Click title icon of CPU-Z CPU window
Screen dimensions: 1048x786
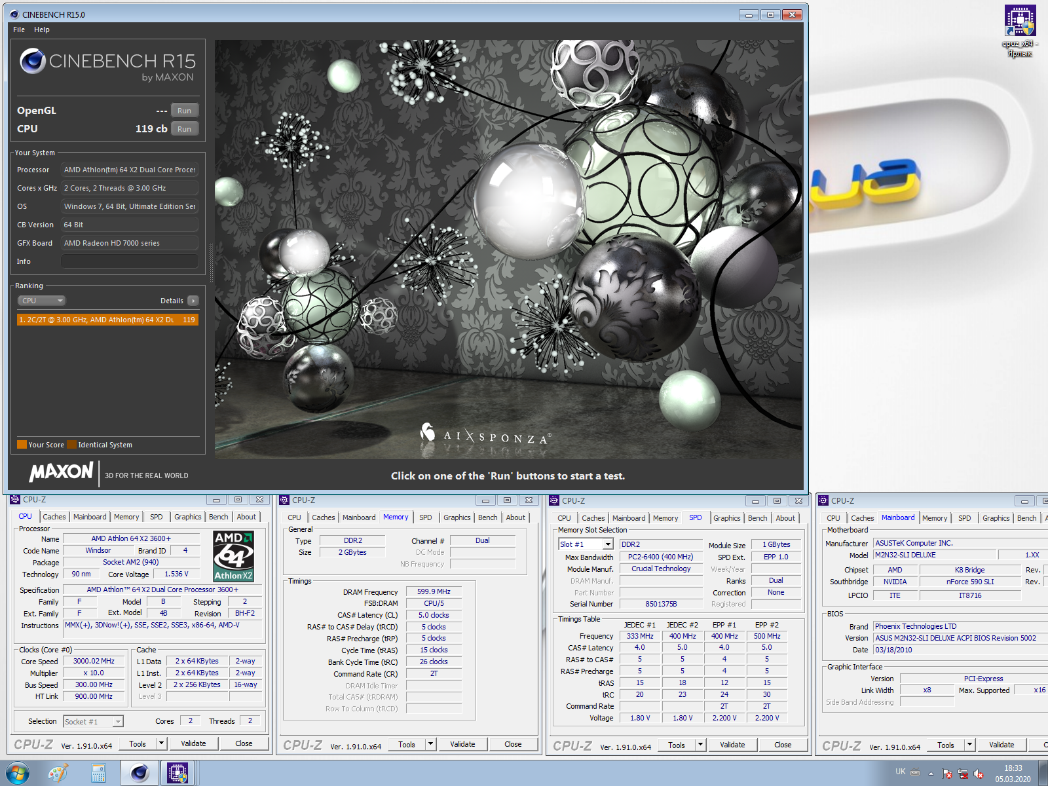[16, 500]
